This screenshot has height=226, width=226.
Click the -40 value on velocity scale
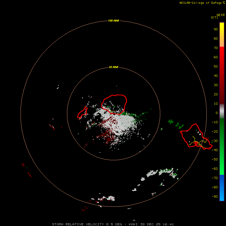pyautogui.click(x=215, y=150)
